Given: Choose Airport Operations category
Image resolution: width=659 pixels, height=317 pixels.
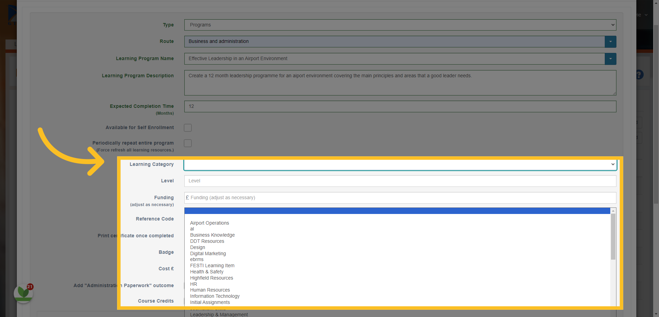Looking at the screenshot, I should (209, 223).
